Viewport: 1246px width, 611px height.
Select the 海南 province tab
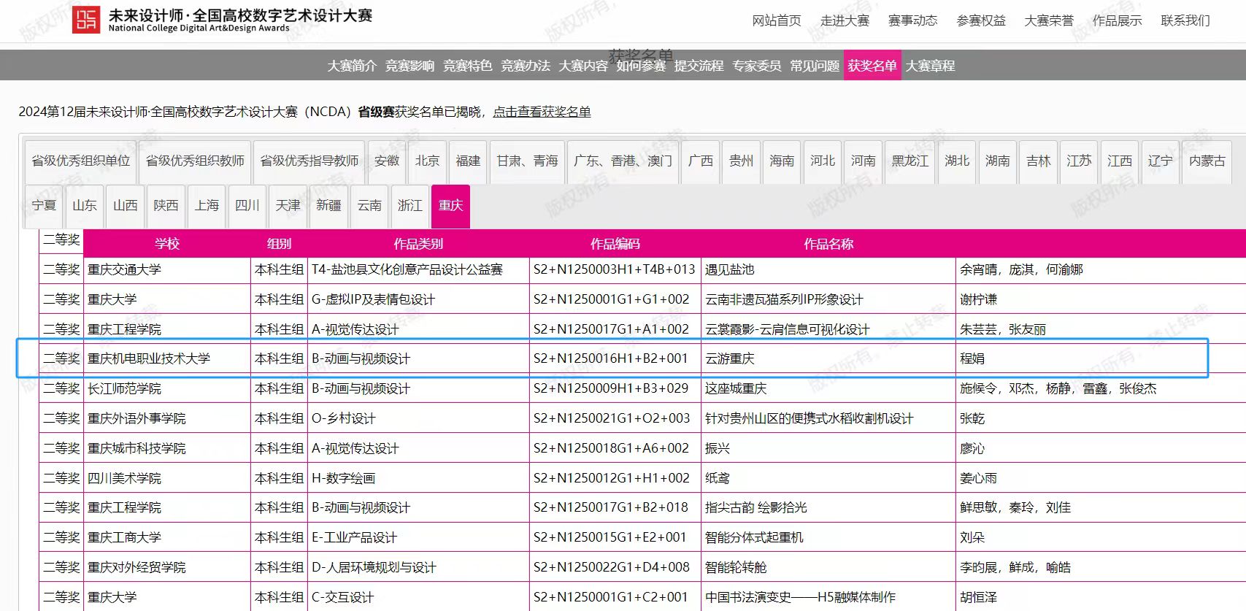(782, 161)
